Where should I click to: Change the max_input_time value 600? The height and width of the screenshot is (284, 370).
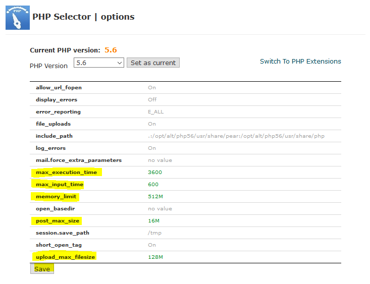click(153, 185)
